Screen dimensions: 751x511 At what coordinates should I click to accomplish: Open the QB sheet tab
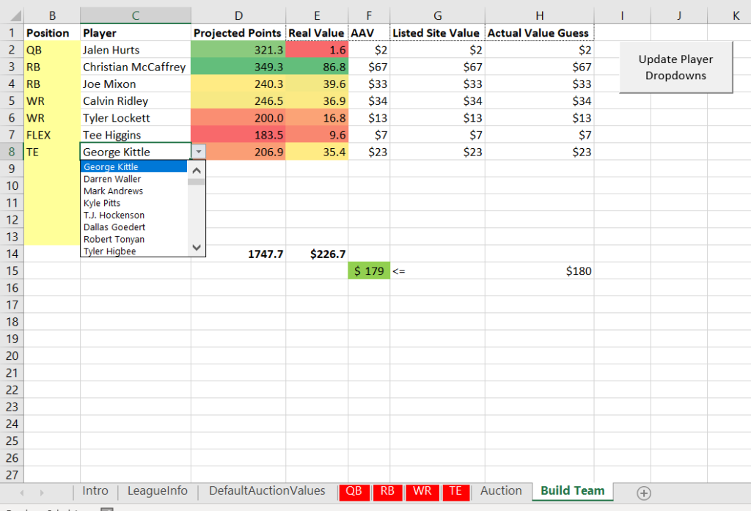coord(353,492)
